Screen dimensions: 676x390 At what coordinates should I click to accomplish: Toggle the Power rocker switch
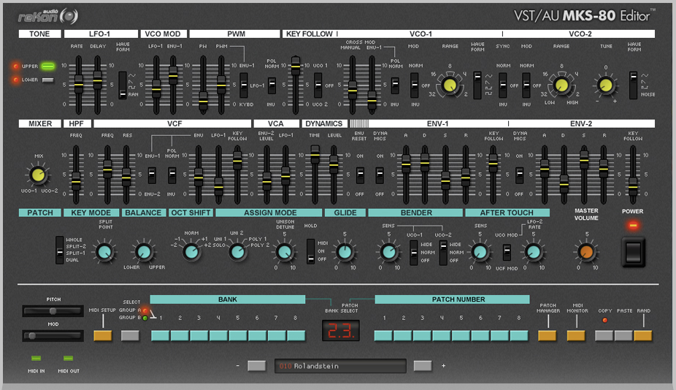(634, 252)
